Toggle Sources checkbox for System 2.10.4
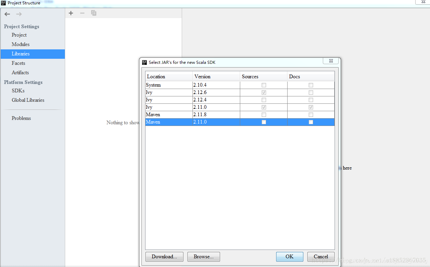The height and width of the screenshot is (267, 430). pyautogui.click(x=264, y=85)
